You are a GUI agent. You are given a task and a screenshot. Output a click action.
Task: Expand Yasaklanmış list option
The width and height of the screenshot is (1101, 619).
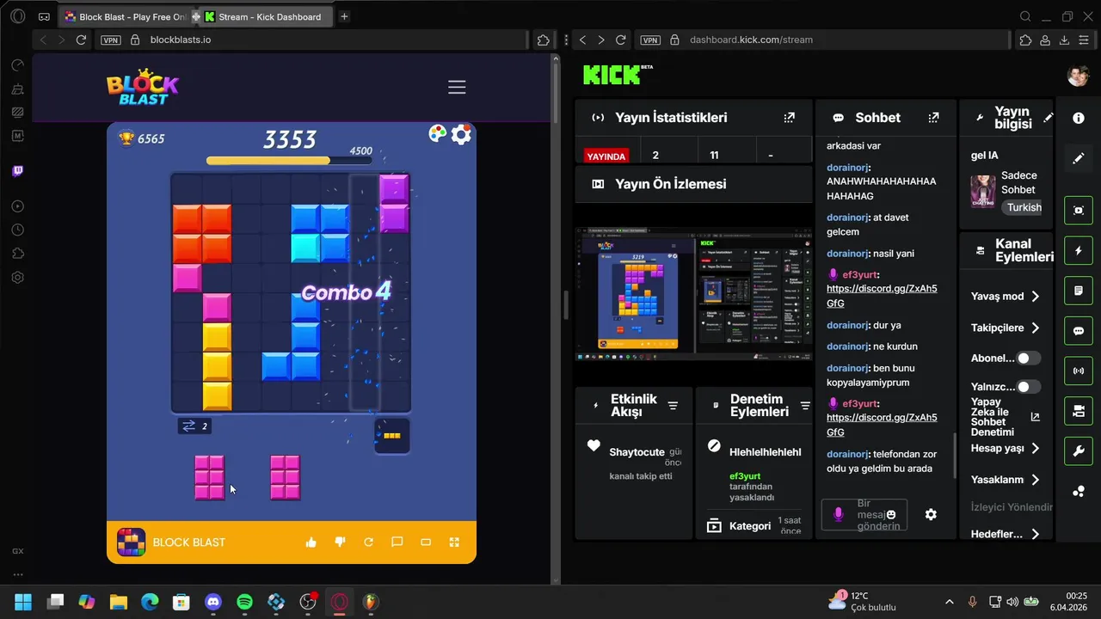1006,480
